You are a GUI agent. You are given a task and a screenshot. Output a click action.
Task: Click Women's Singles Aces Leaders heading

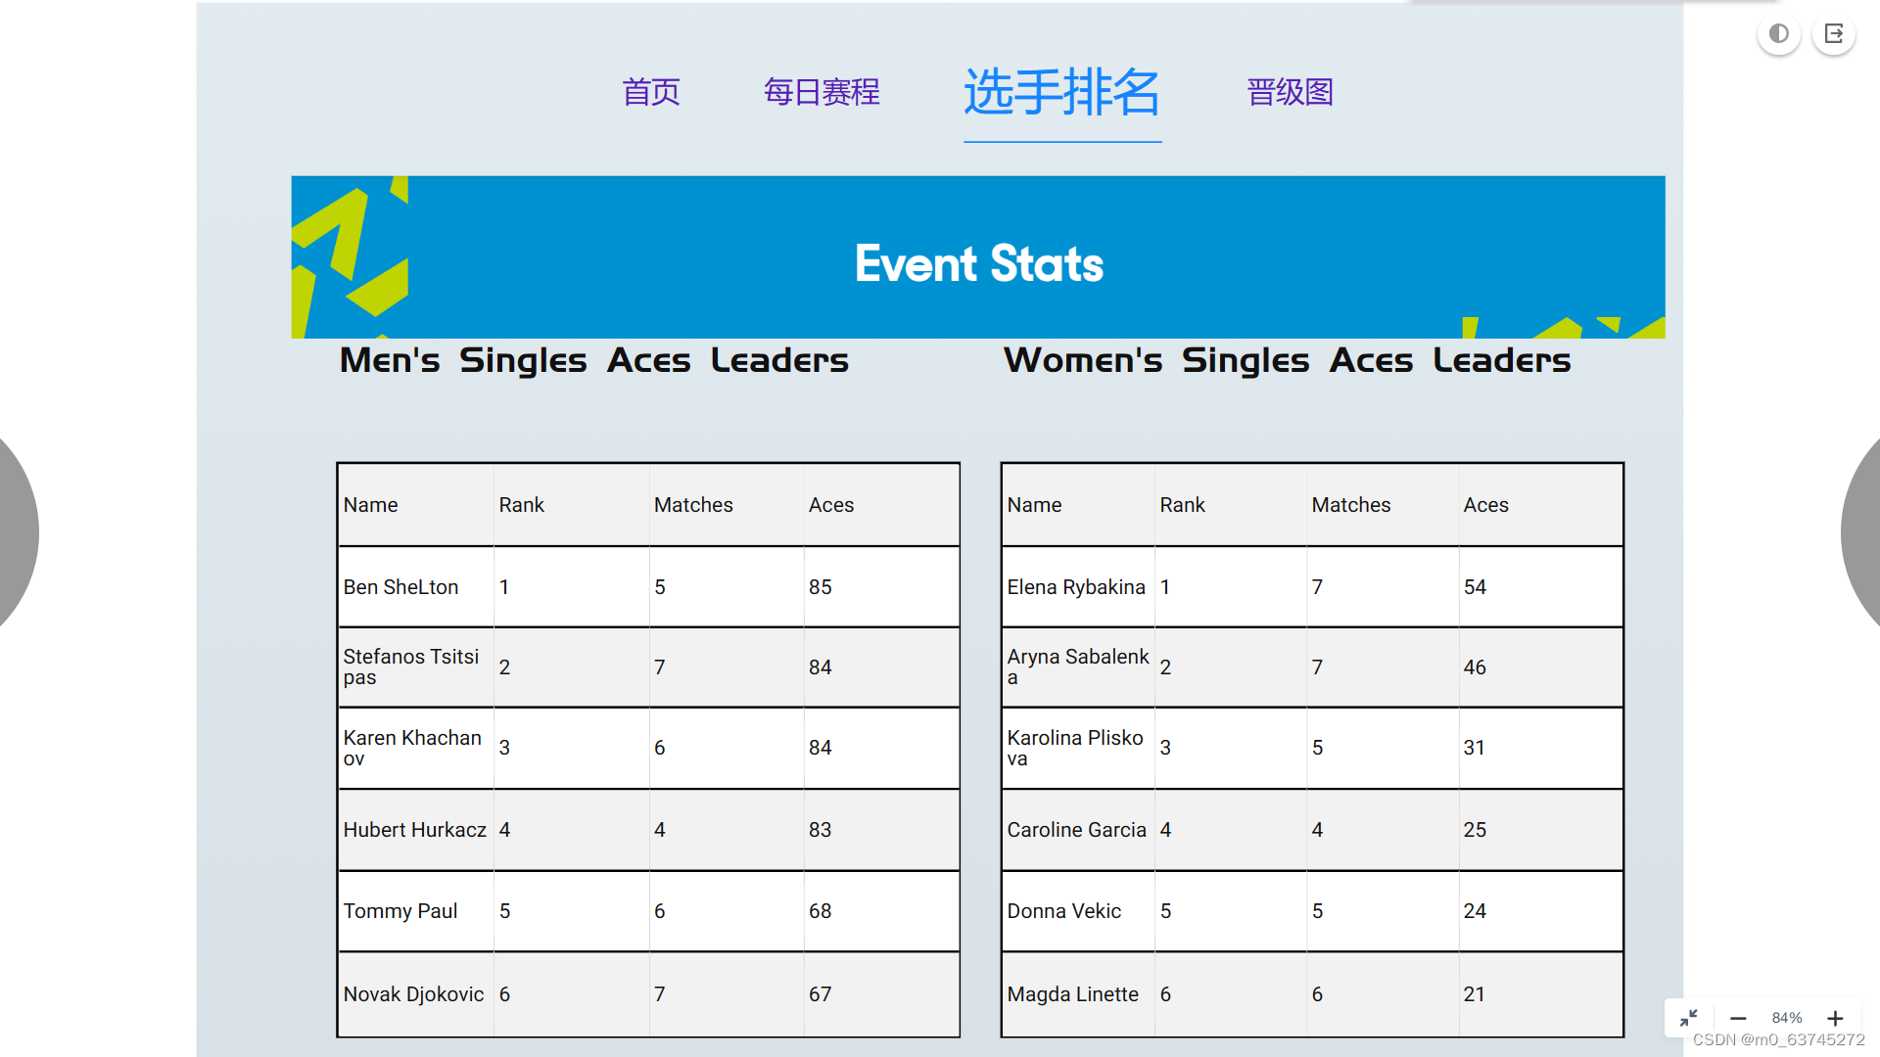(x=1287, y=360)
